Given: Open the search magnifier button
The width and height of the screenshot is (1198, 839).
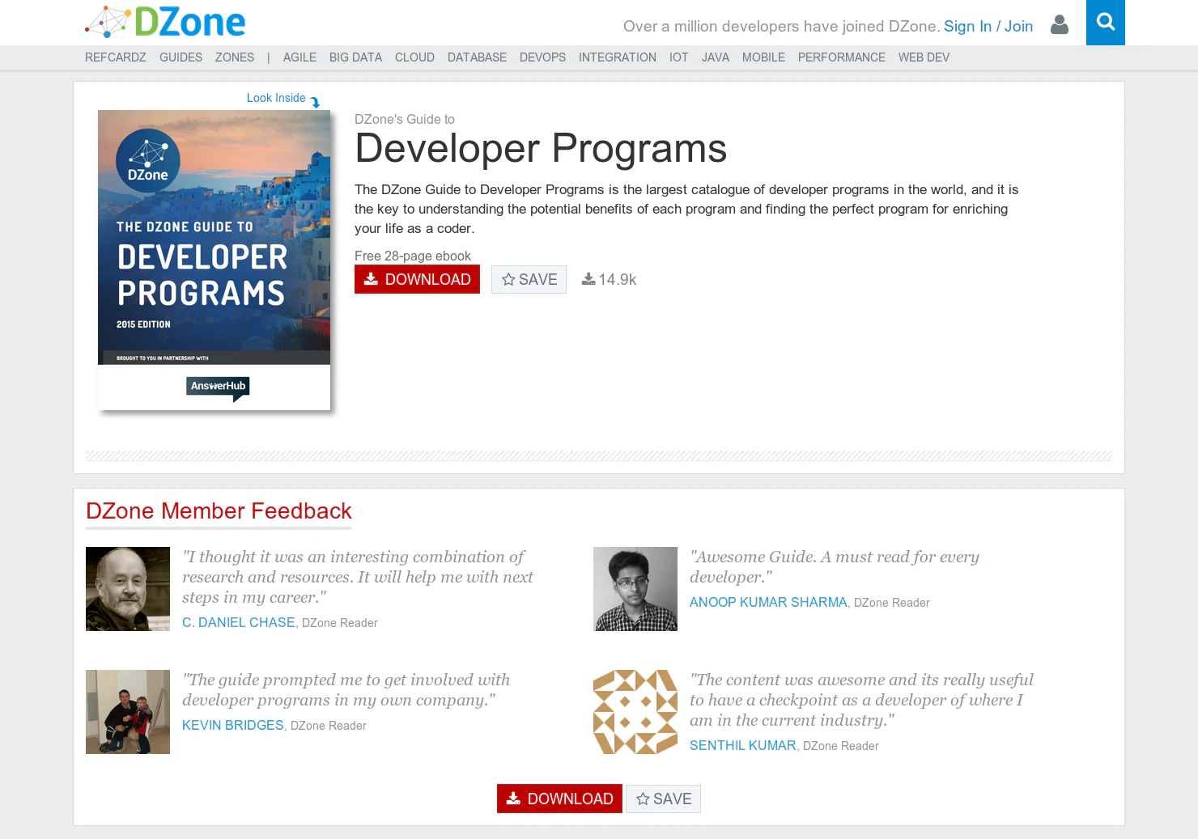Looking at the screenshot, I should point(1106,23).
